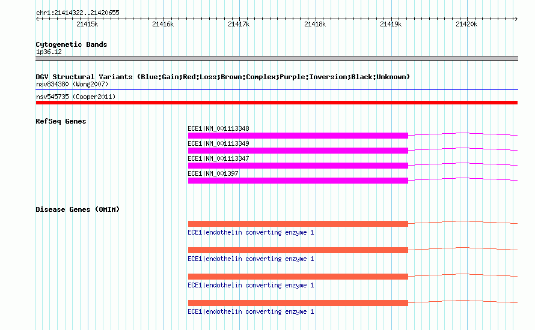Click the thin orange intron line of first OMIM entry

pyautogui.click(x=463, y=221)
